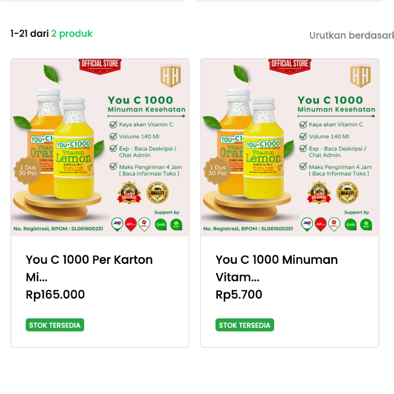Click "STOK TERSEDIA" badge on first product

(x=54, y=325)
